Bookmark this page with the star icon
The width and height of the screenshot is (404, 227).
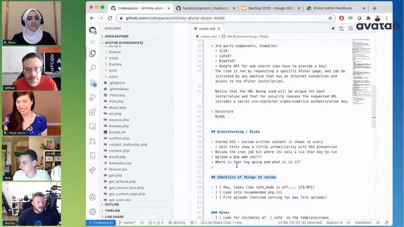[330, 18]
